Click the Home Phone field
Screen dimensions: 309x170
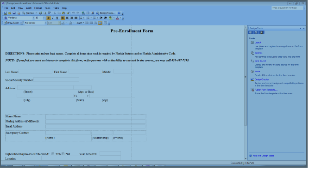click(95, 117)
